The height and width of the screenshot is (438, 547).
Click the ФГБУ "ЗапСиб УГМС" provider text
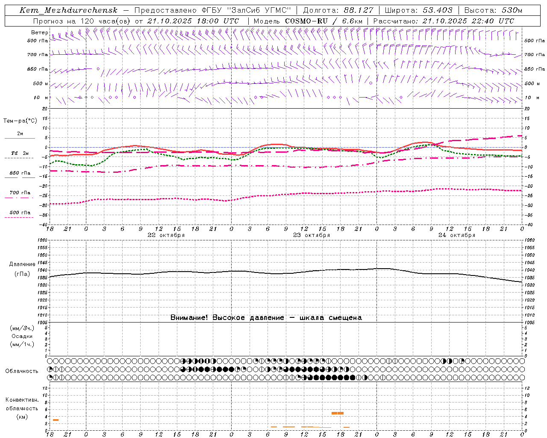pos(246,10)
